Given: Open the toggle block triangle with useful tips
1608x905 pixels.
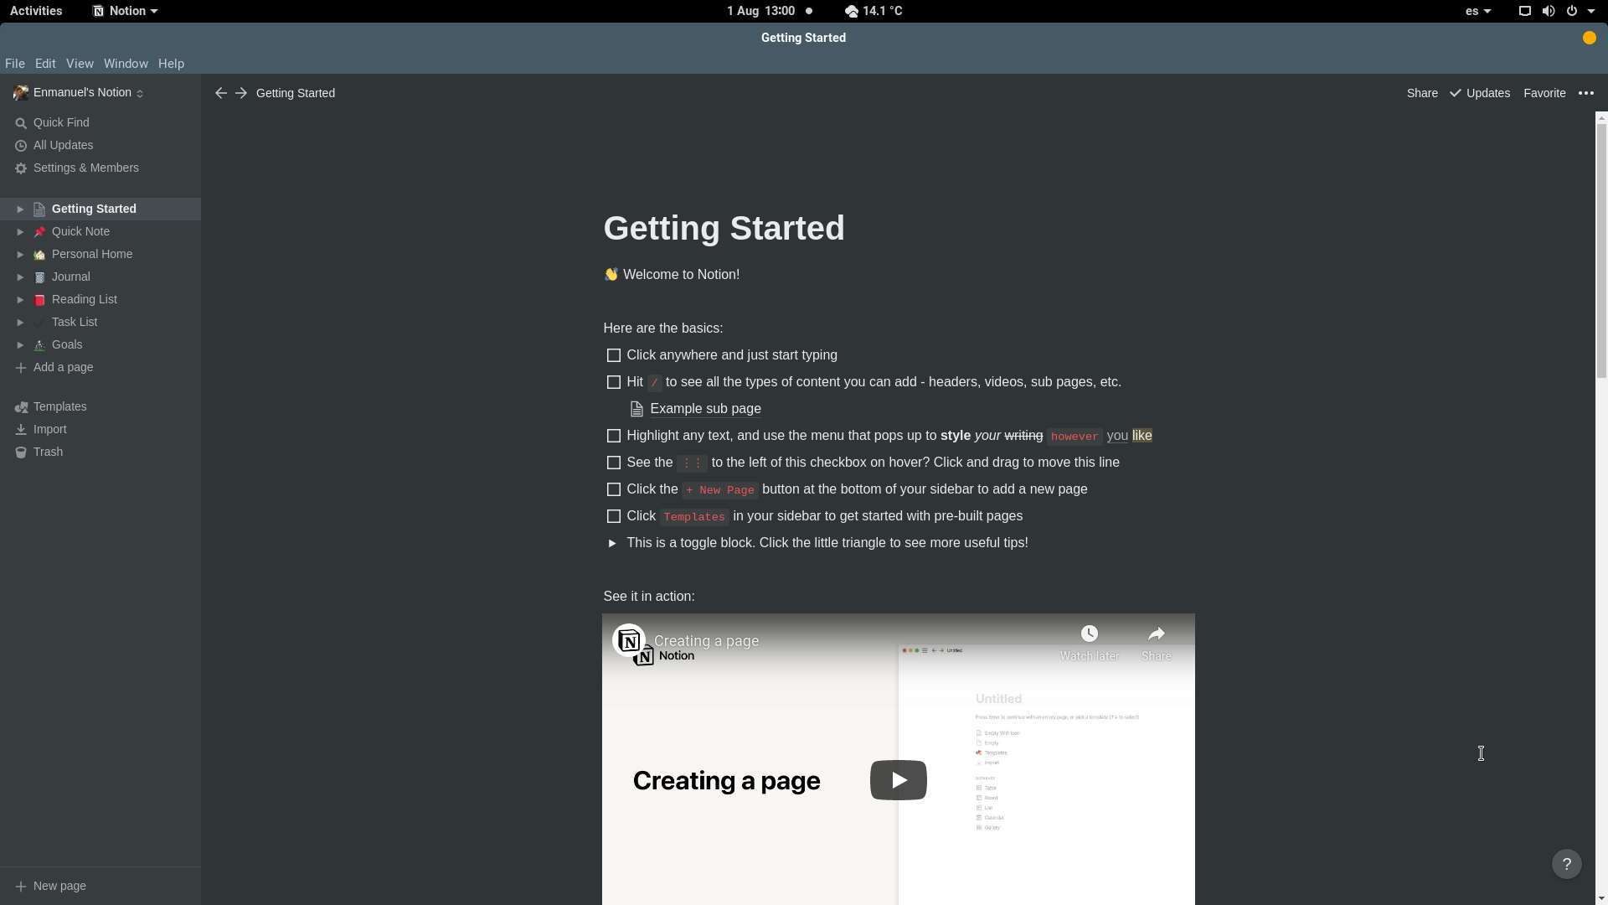Looking at the screenshot, I should [x=612, y=544].
